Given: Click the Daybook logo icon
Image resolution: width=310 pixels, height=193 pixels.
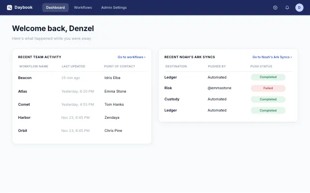Looking at the screenshot, I should tap(9, 8).
